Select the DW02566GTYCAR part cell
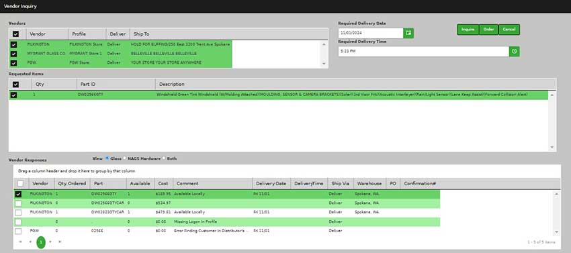The image size is (571, 253). [x=107, y=203]
